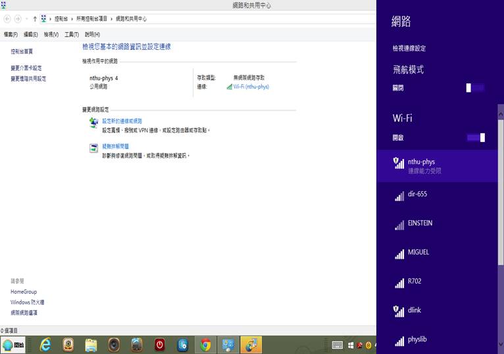
Task: Click the Start button on the taskbar
Action: 14,344
